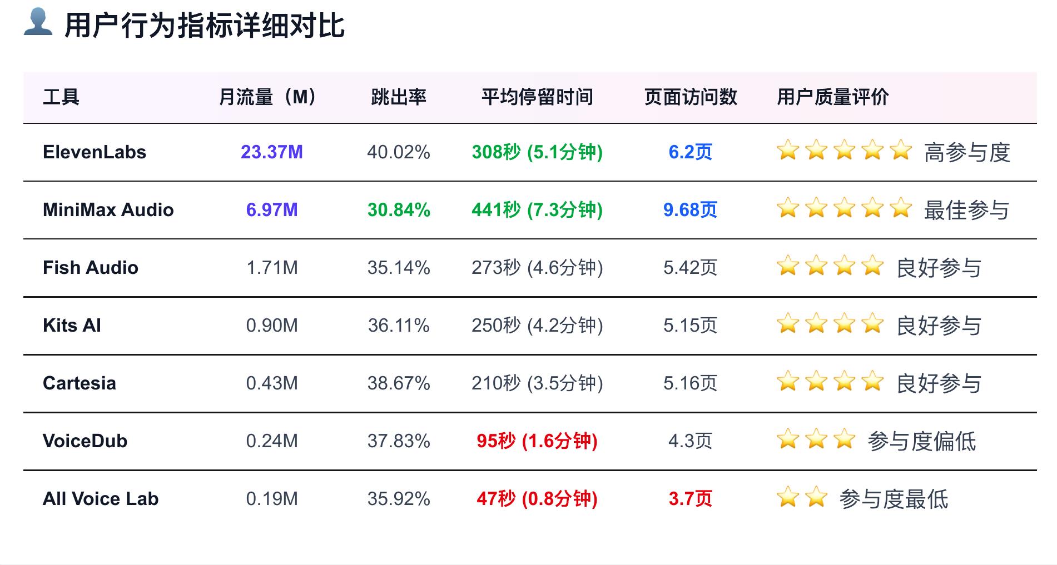
Task: Click 良好参与 in the Cartesia row
Action: click(939, 384)
